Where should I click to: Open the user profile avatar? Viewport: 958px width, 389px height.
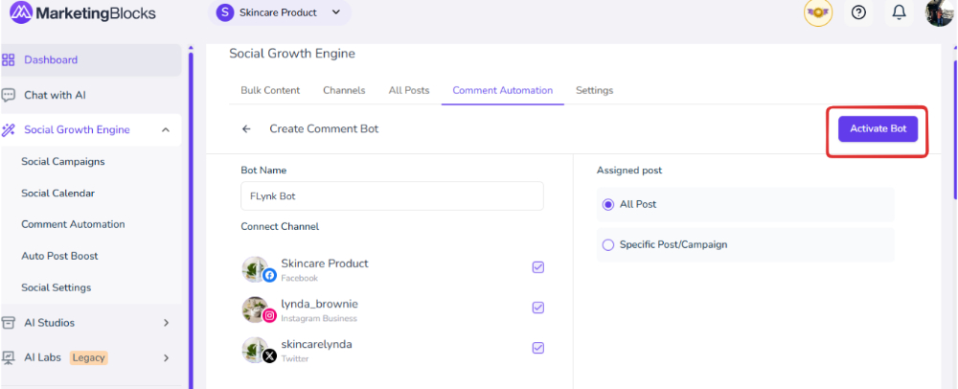pyautogui.click(x=939, y=12)
